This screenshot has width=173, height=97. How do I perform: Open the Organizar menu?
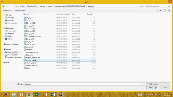7,11
